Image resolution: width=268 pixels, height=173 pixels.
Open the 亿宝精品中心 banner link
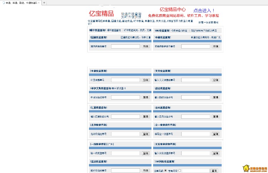point(173,9)
